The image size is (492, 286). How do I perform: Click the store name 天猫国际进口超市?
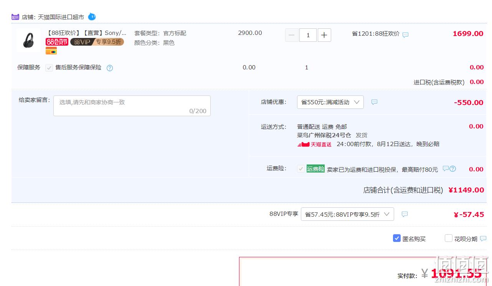click(x=61, y=17)
